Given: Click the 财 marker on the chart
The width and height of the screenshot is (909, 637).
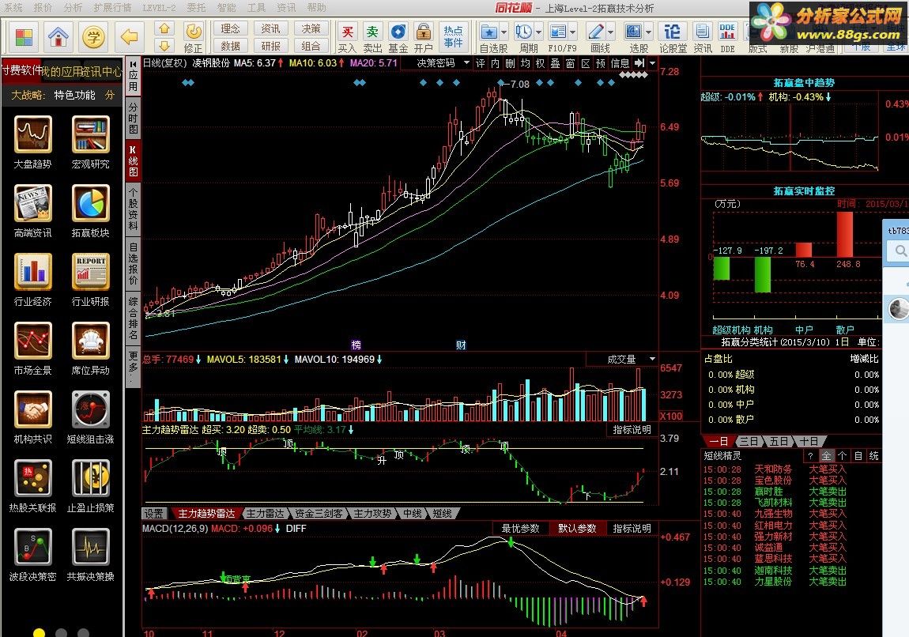Looking at the screenshot, I should click(x=461, y=345).
